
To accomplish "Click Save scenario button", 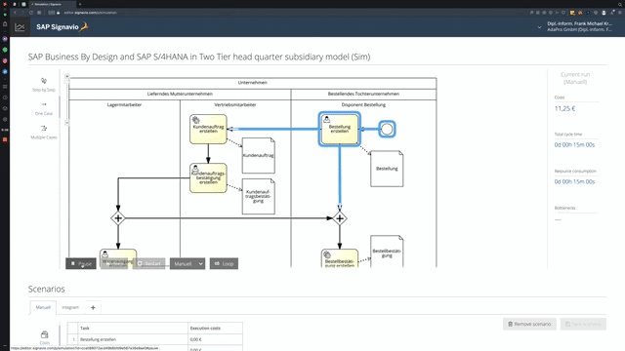I will click(583, 324).
